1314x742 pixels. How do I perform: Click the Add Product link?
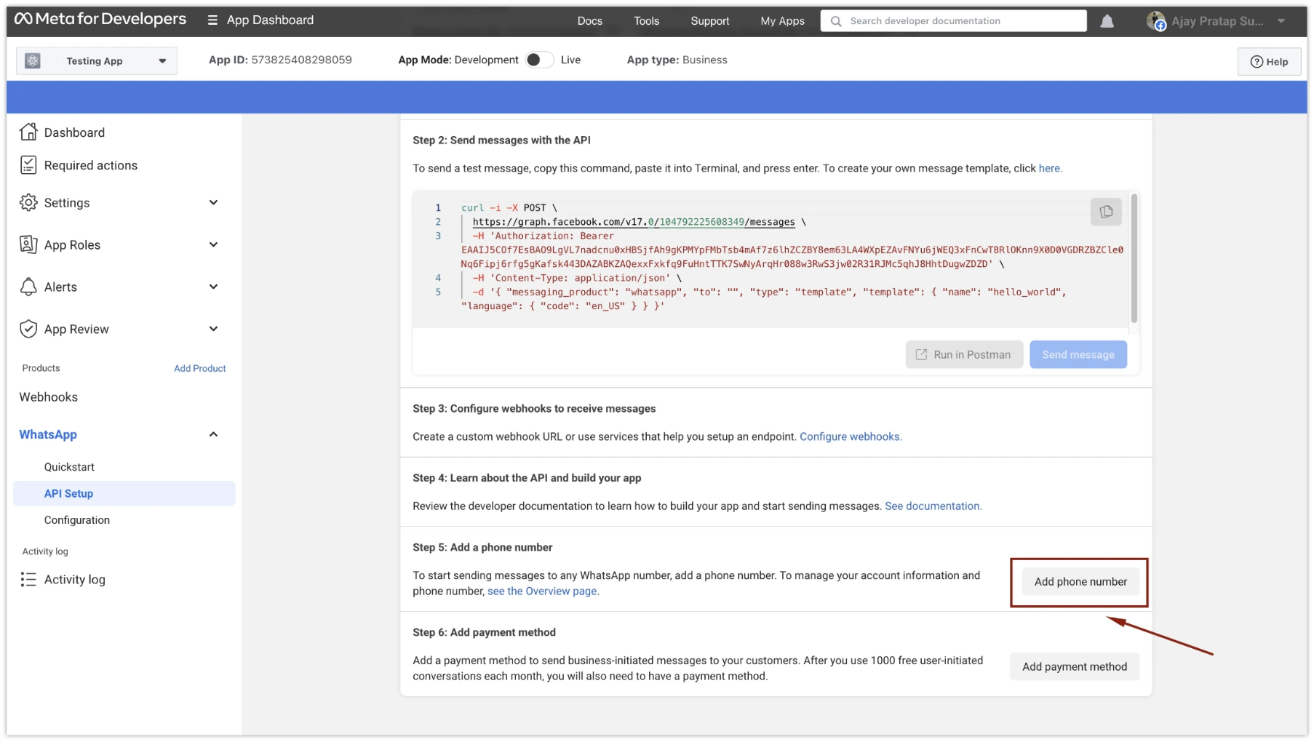coord(200,369)
